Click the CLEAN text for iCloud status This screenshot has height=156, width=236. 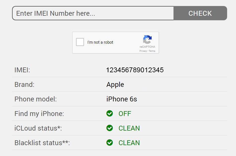point(129,128)
